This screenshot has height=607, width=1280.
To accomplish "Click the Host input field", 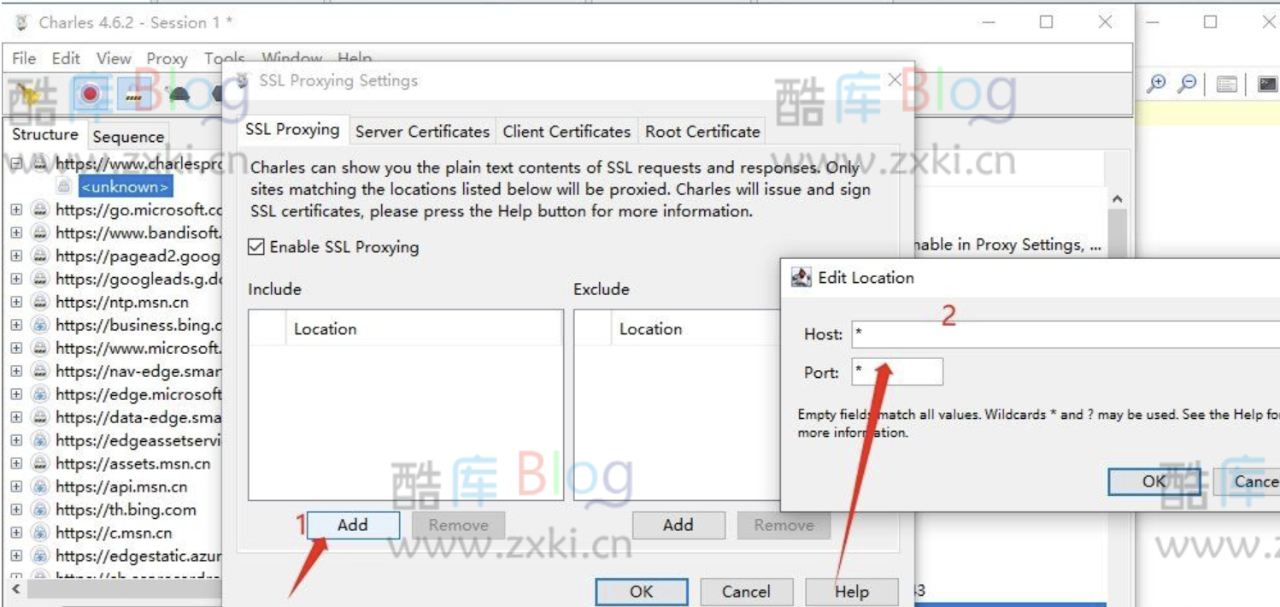I will [x=1060, y=334].
